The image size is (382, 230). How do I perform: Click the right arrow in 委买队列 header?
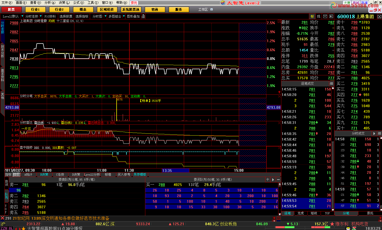click(273, 180)
